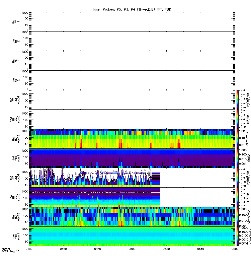
Task: Click the "thd fbk scm1" axis label
Action: [16, 158]
